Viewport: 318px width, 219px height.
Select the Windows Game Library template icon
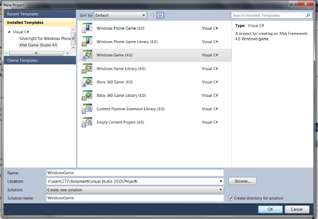[x=87, y=68]
